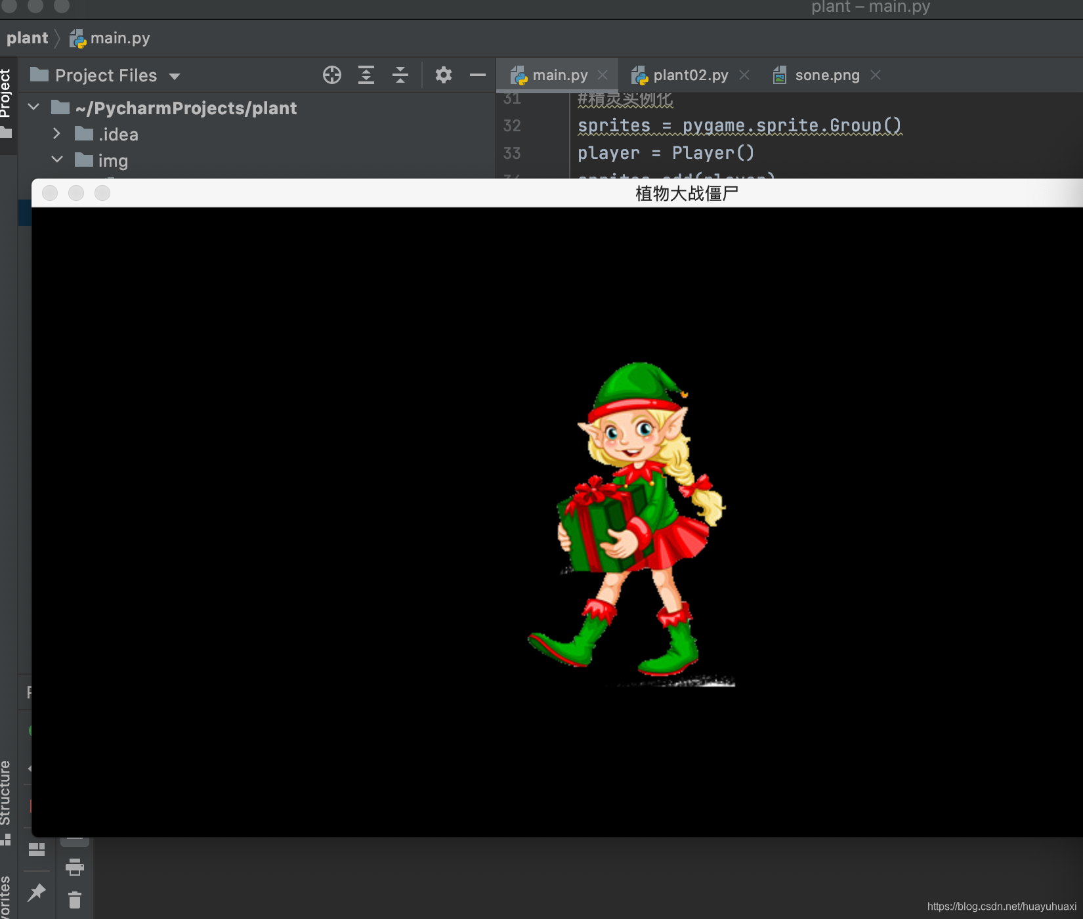Expand the .idea folder
Image resolution: width=1083 pixels, height=919 pixels.
click(56, 134)
